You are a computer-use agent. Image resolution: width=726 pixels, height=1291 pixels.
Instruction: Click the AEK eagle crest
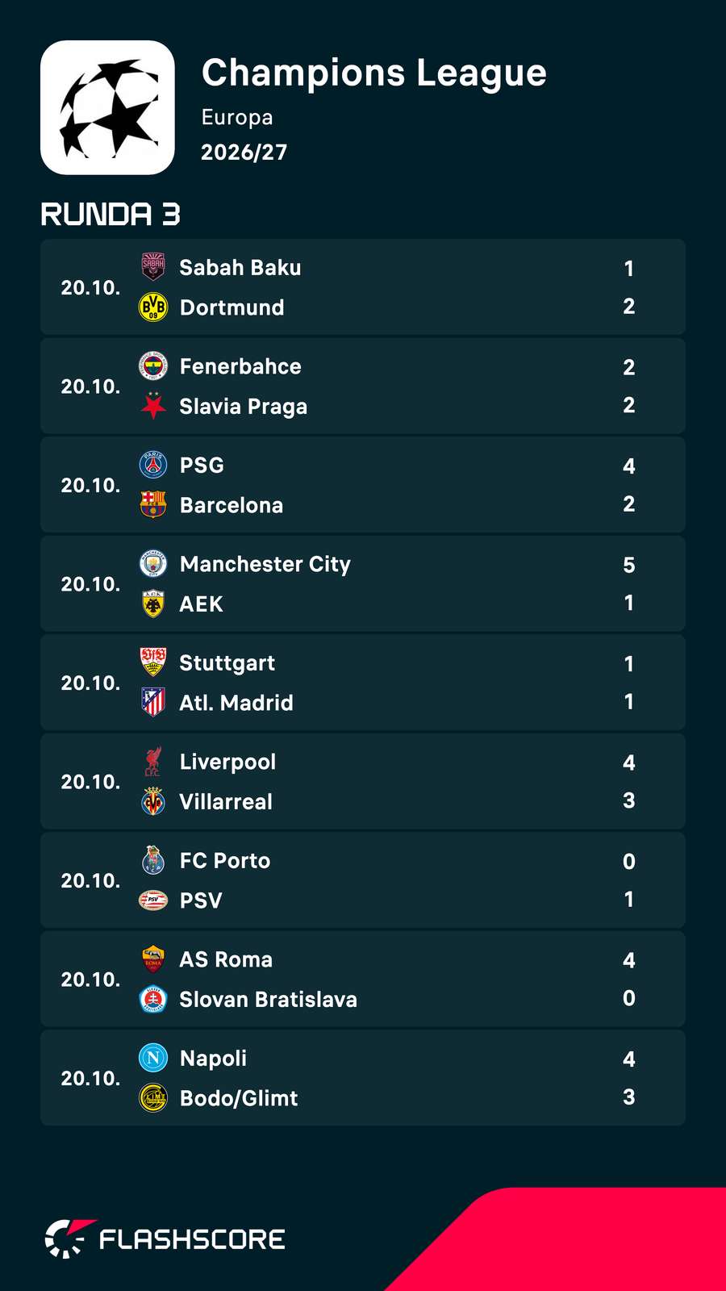pyautogui.click(x=153, y=604)
